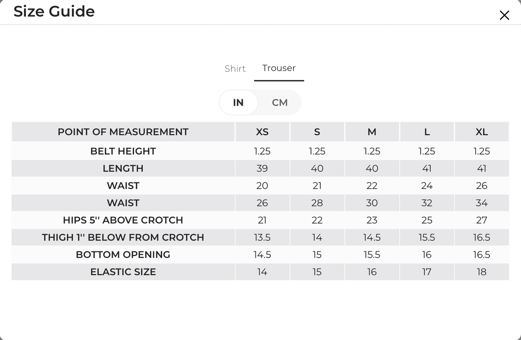Image resolution: width=521 pixels, height=340 pixels.
Task: Select THIGH 1'' BELOW FROM CROTCH row
Action: pos(260,237)
